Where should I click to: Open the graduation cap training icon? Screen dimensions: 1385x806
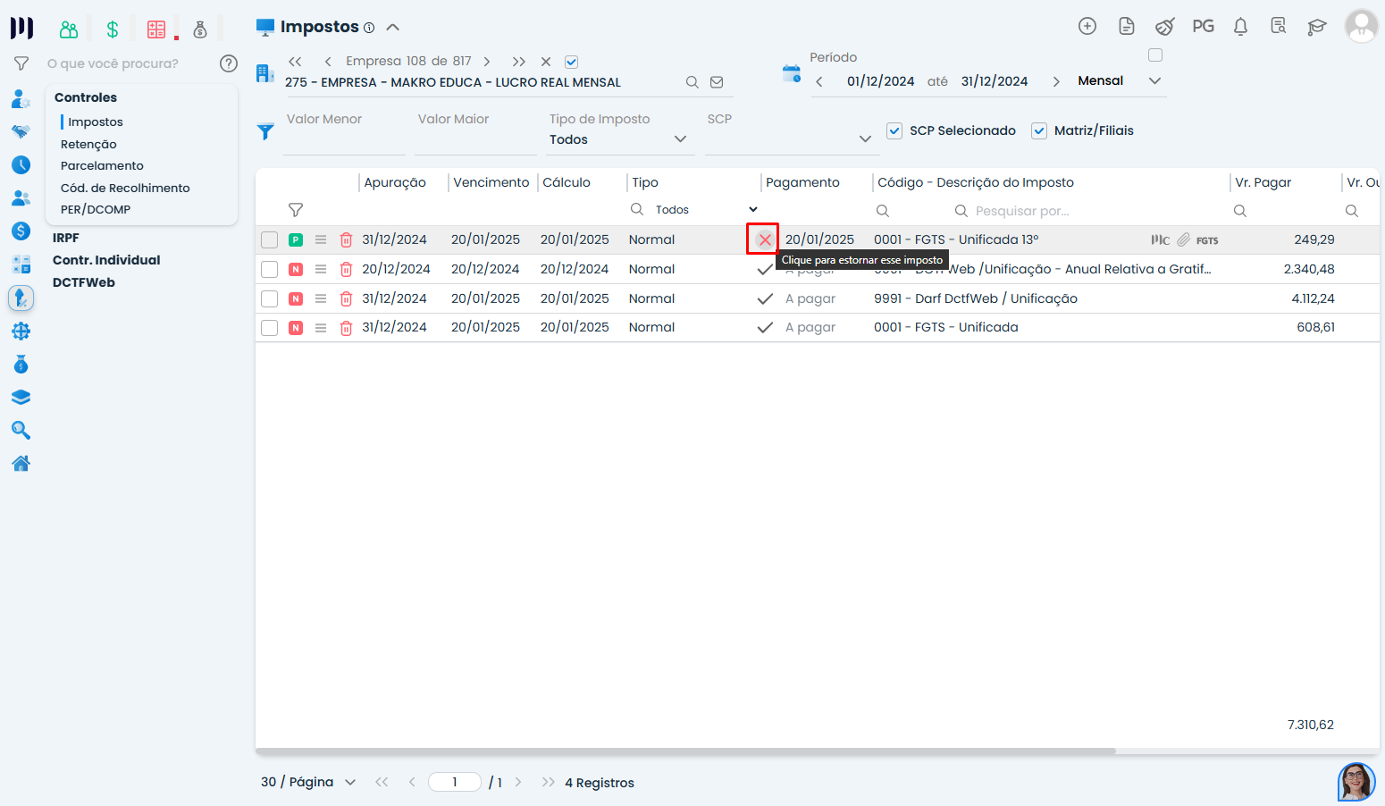coord(1316,27)
